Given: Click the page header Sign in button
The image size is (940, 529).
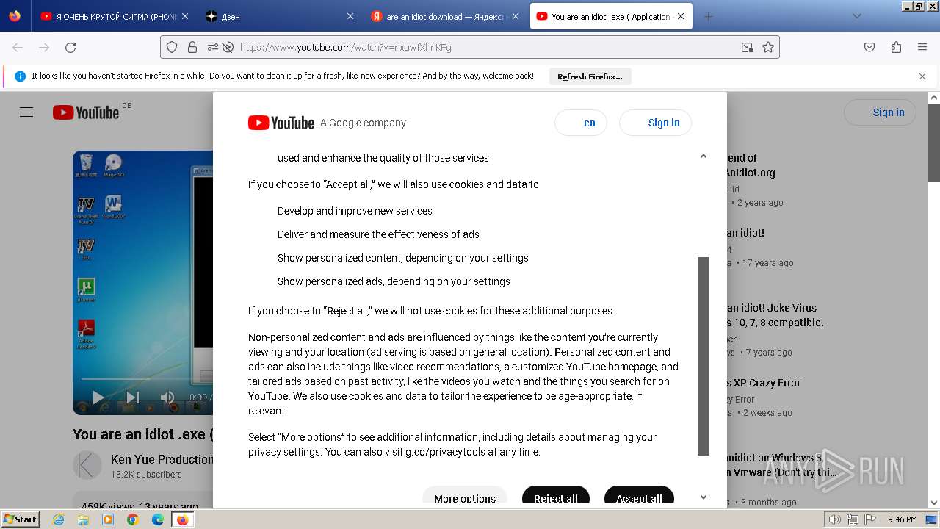Looking at the screenshot, I should tap(880, 112).
